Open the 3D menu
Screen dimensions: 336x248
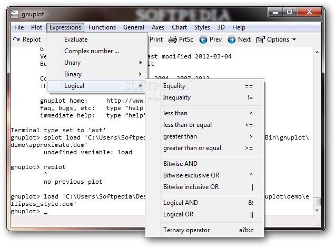click(x=221, y=27)
